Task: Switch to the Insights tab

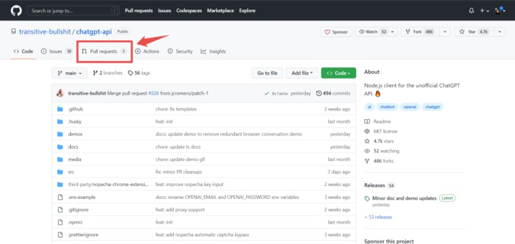Action: coord(213,52)
